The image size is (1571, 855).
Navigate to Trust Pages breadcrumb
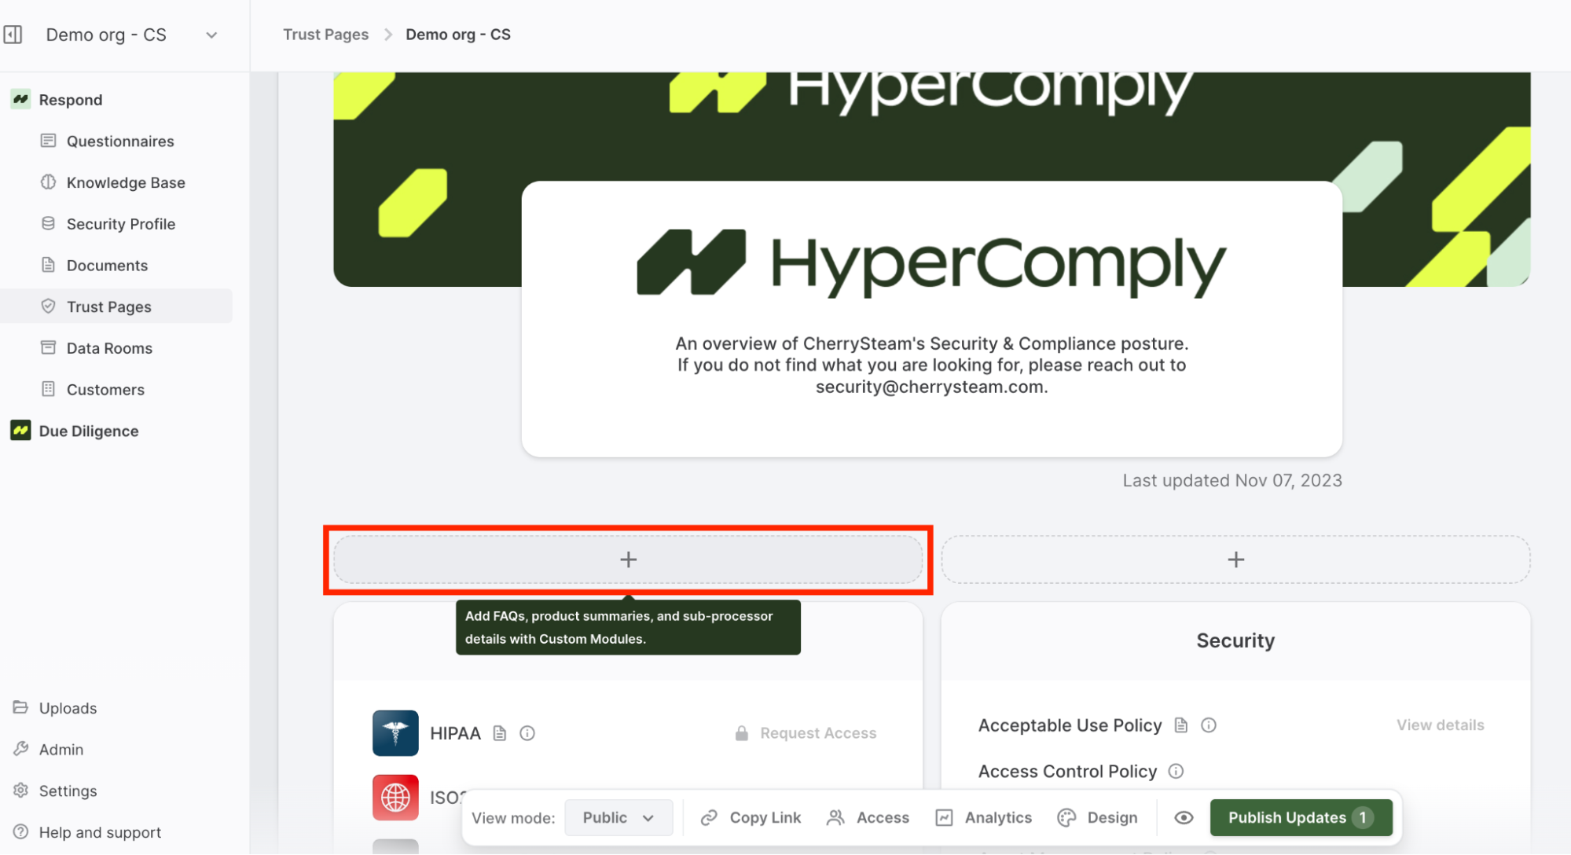325,35
